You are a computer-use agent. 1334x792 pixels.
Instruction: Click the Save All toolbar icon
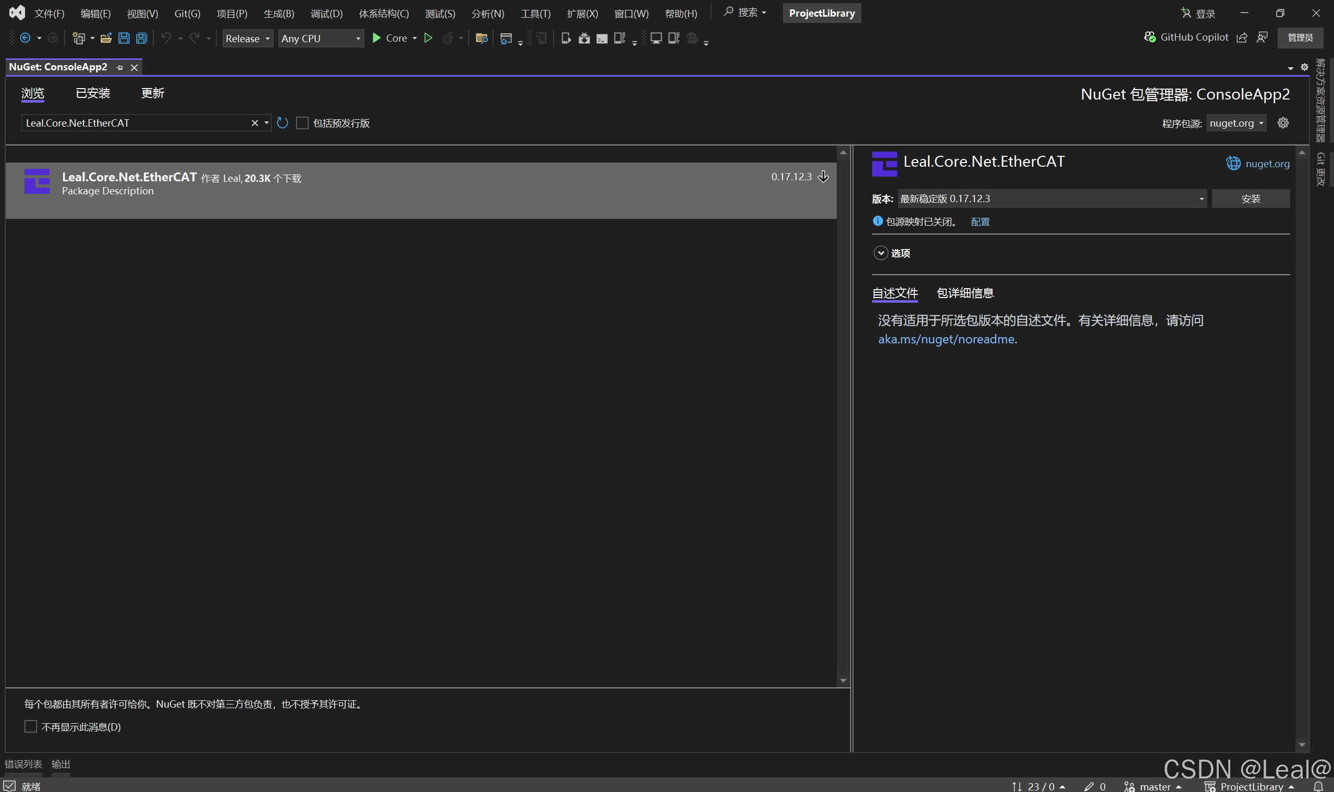(141, 38)
